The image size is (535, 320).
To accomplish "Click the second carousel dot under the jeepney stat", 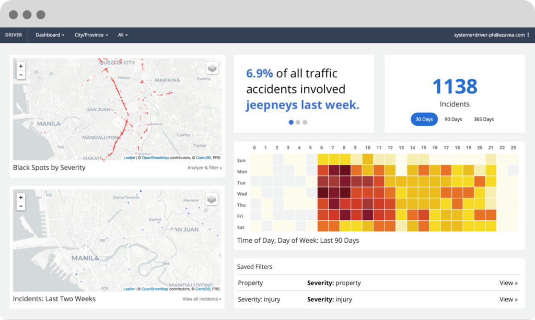I will coord(298,122).
